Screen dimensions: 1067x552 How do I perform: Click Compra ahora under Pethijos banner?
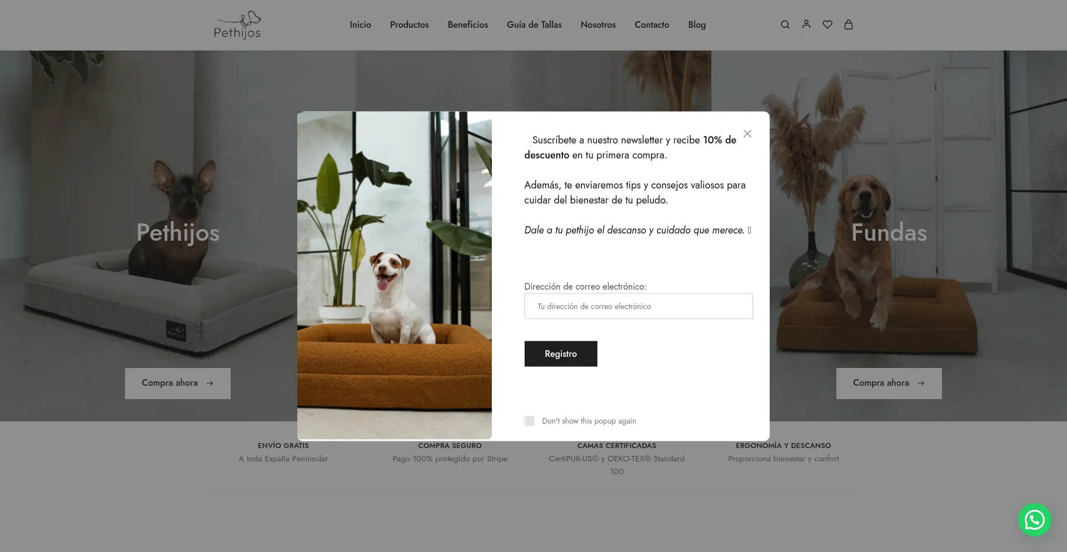177,383
